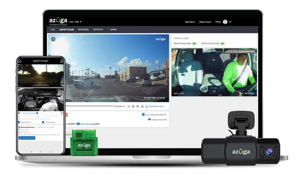Tap the home icon in the phone app
302x173 pixels.
(20, 61)
